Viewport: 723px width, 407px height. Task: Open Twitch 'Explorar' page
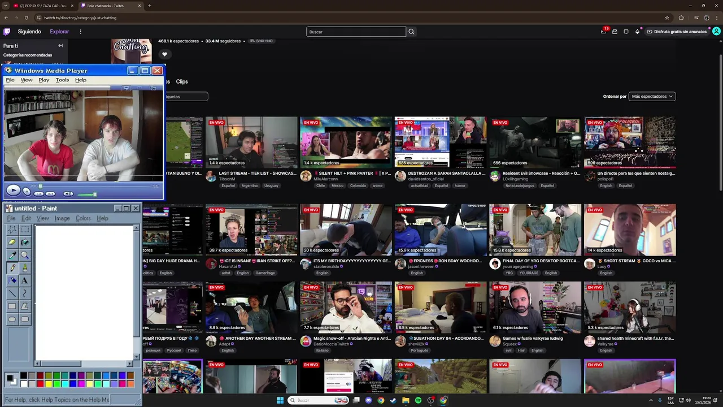tap(59, 32)
